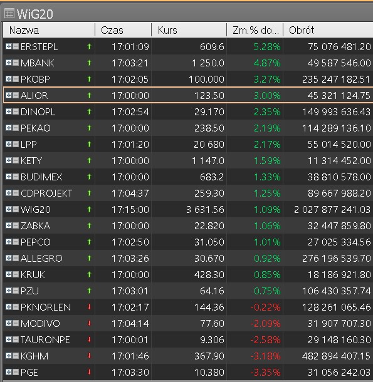The image size is (373, 382).
Task: Click the 2.19% change for PEKAO
Action: tap(267, 128)
